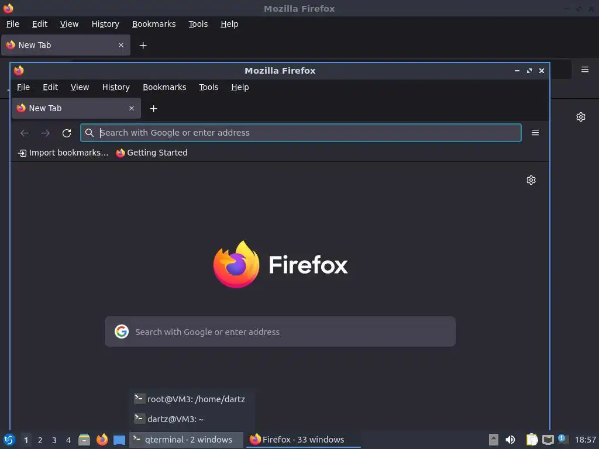Open View menu in the front Firefox window
Image resolution: width=599 pixels, height=449 pixels.
(x=80, y=88)
